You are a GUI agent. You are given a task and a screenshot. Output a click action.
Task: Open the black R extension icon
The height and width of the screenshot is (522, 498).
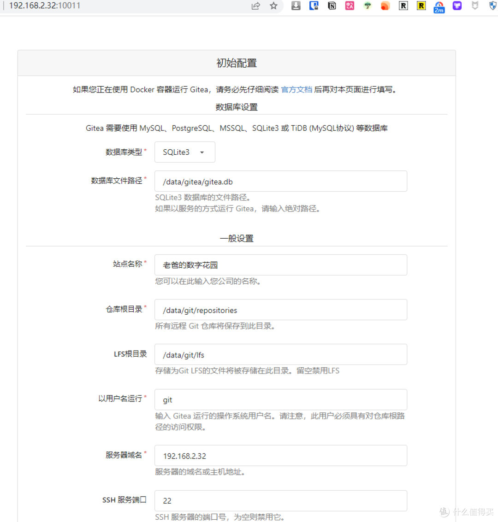[x=403, y=6]
